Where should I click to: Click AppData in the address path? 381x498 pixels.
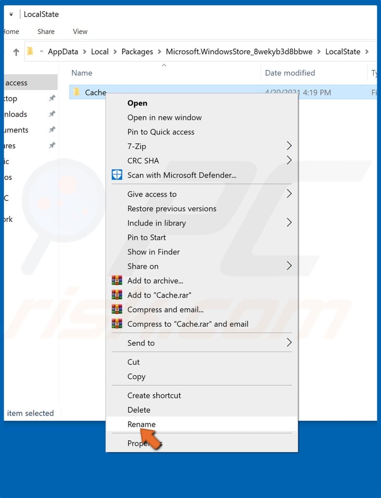click(x=63, y=52)
